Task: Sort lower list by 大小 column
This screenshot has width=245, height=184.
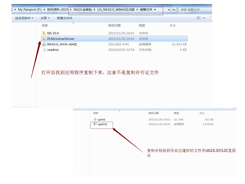Action: (202, 113)
